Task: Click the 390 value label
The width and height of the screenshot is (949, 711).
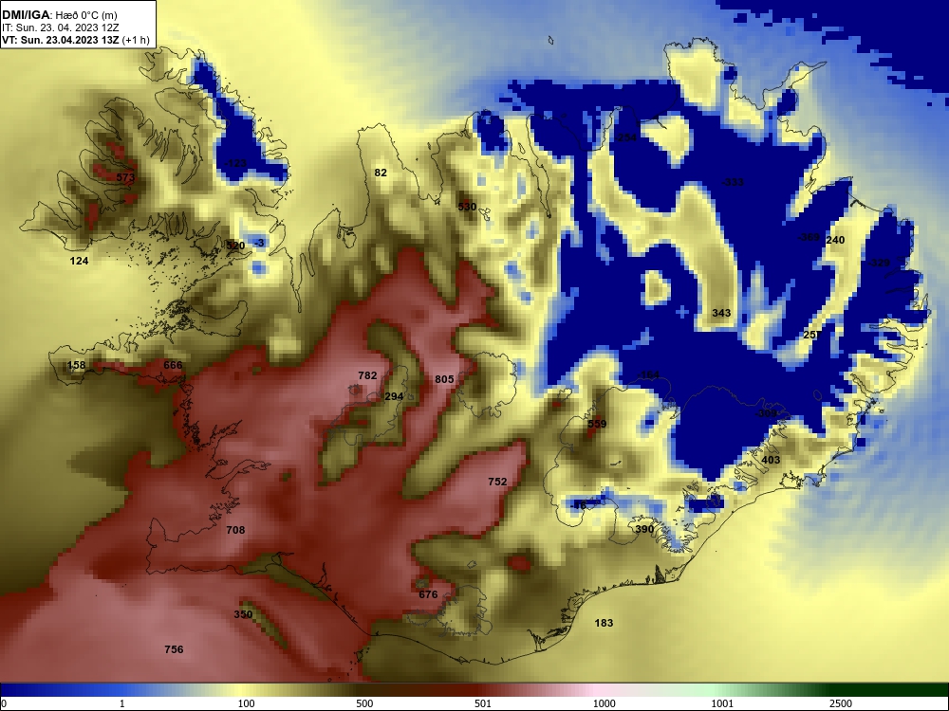Action: point(644,529)
